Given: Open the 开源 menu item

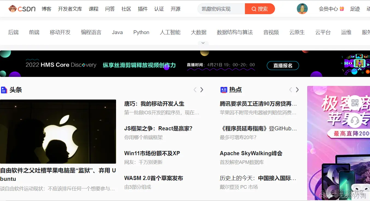Looking at the screenshot, I should pyautogui.click(x=175, y=9).
